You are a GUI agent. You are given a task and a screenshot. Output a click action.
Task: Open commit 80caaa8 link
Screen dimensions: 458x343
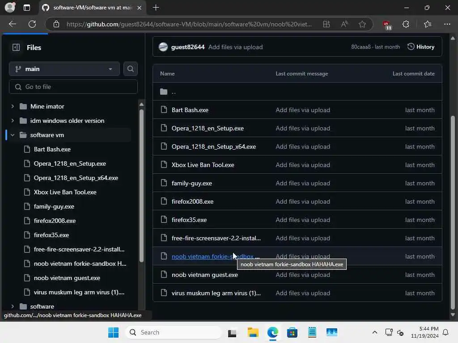pyautogui.click(x=361, y=47)
